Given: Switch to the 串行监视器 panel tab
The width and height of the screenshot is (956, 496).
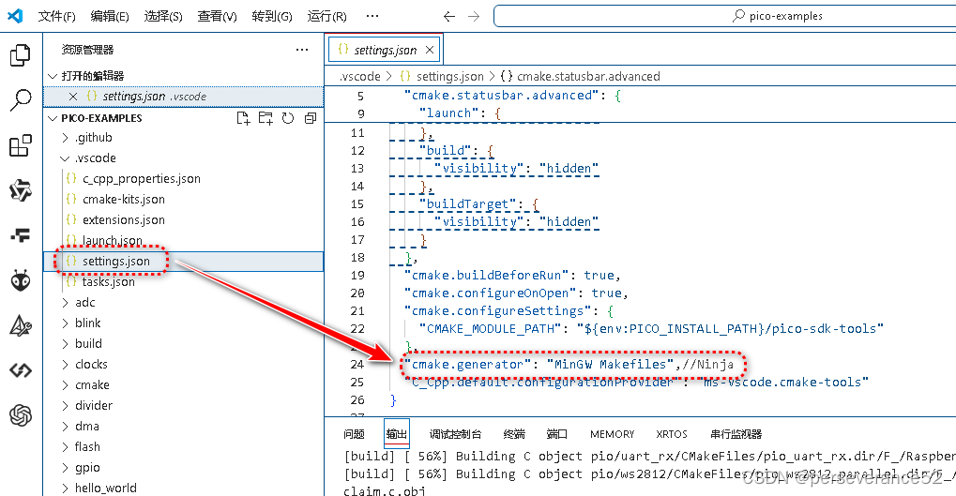Looking at the screenshot, I should [x=736, y=434].
